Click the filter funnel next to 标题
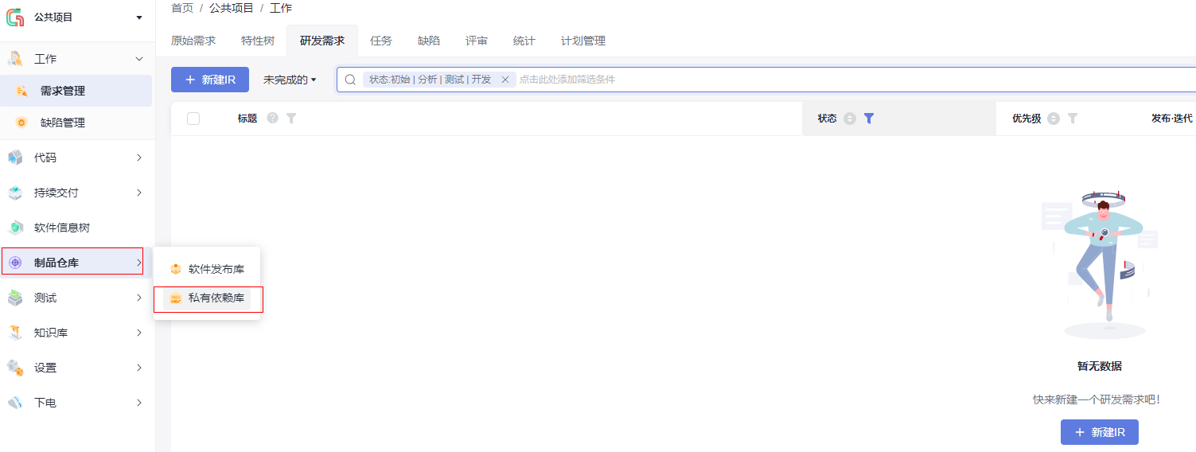This screenshot has height=452, width=1196. [x=291, y=119]
